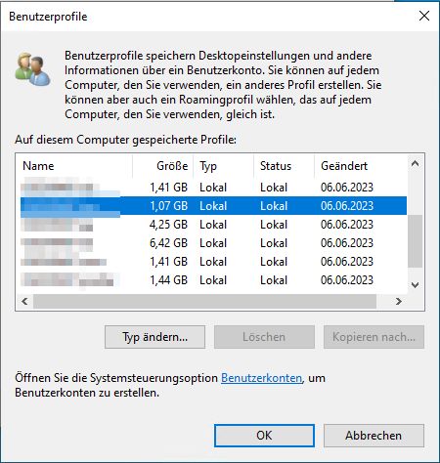Click the horizontal scroll left arrow
Image resolution: width=440 pixels, height=463 pixels.
24,302
